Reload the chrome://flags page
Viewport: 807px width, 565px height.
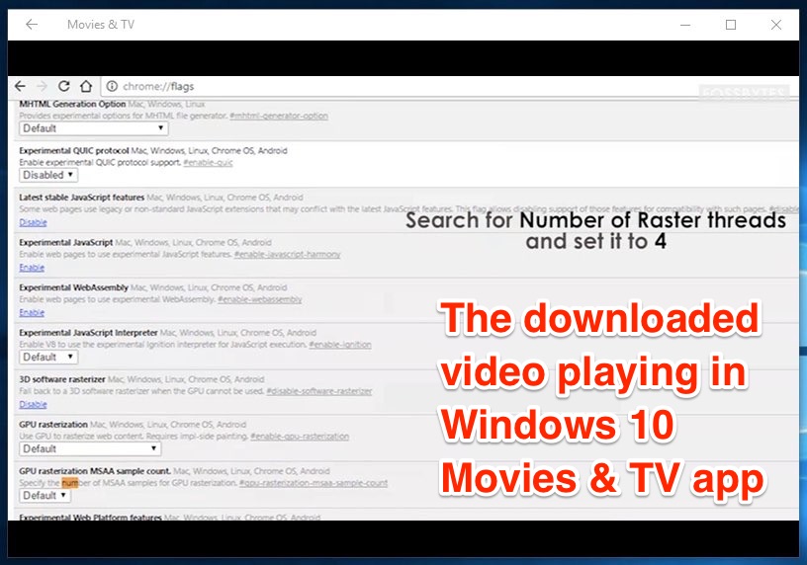point(64,87)
